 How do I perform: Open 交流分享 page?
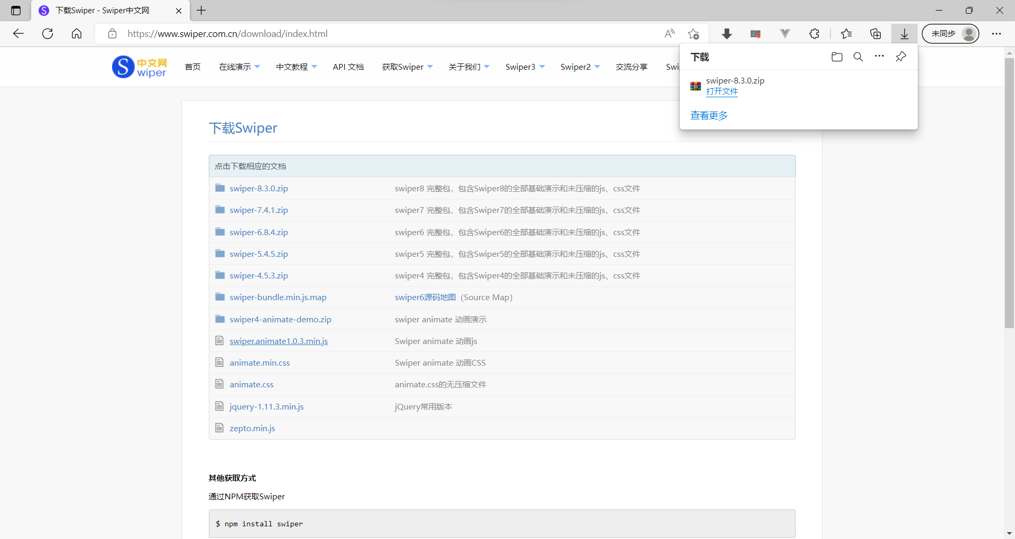(x=632, y=67)
